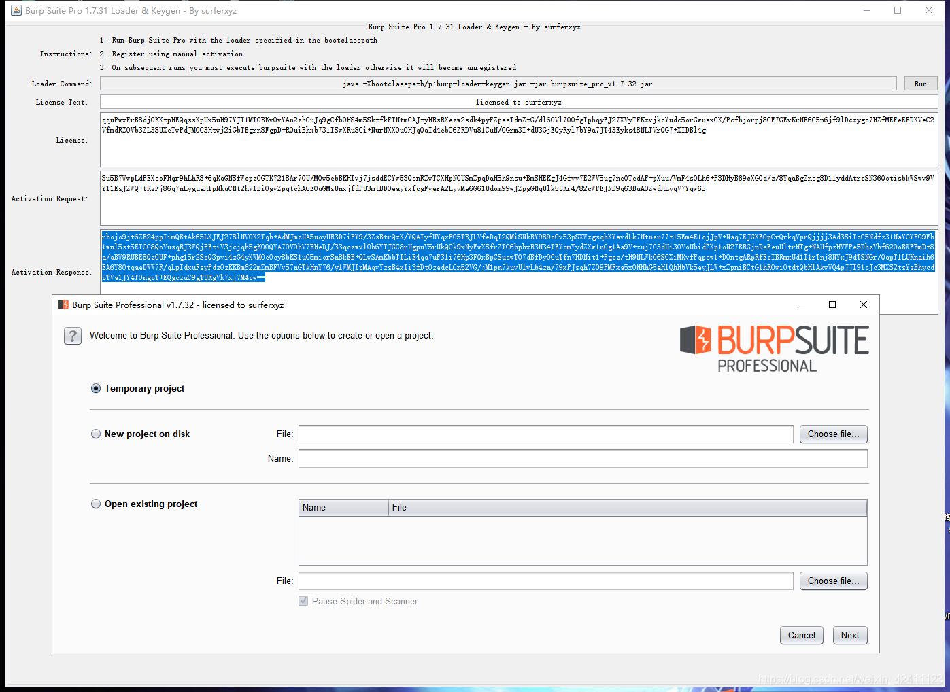Image resolution: width=950 pixels, height=692 pixels.
Task: Click the question mark help icon
Action: (73, 336)
